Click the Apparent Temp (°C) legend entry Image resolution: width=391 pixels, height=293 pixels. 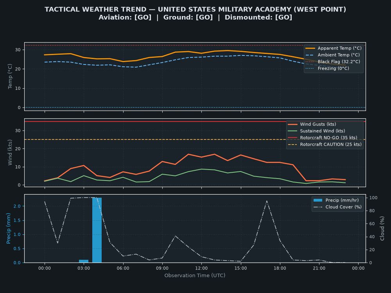pos(334,48)
